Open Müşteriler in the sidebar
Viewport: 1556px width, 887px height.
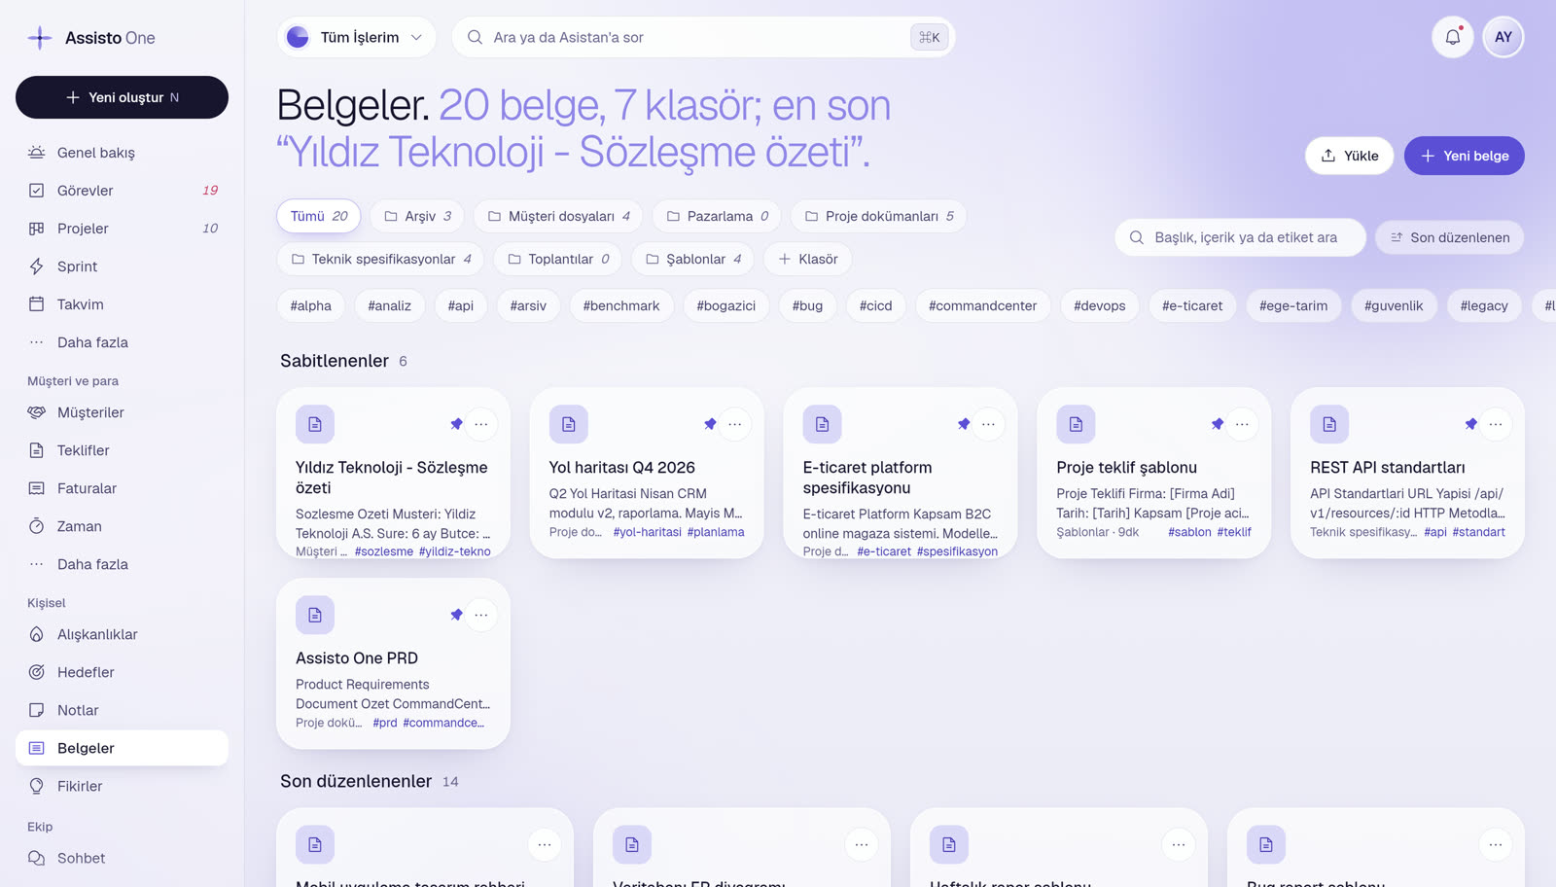point(122,412)
